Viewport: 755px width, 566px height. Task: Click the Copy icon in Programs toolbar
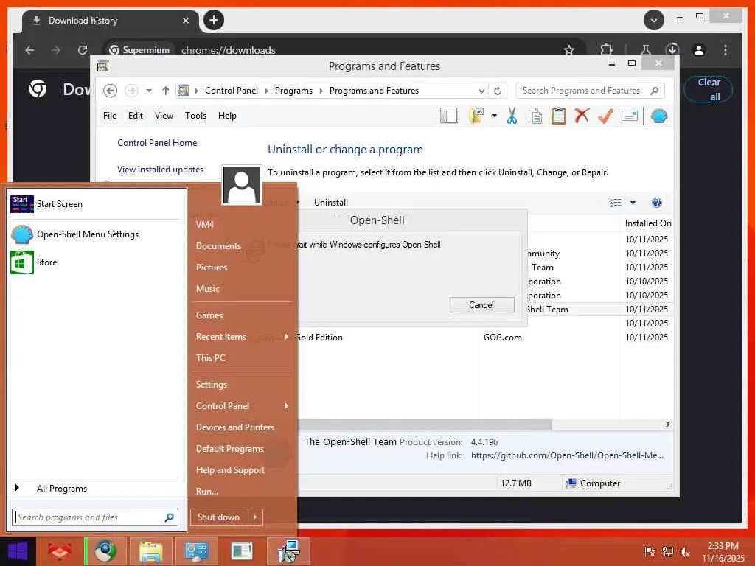point(535,116)
